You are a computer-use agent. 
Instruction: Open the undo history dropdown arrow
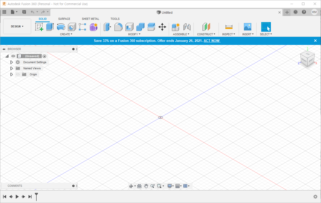click(37, 12)
